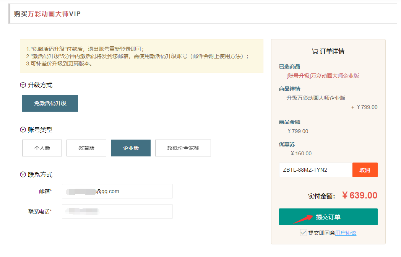The image size is (401, 257).
Task: Click the cube icon beside 联系方式
Action: point(23,174)
